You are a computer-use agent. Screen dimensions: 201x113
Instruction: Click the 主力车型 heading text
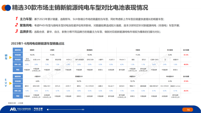click(x=26, y=19)
